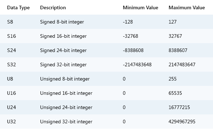Click the minimum value 0 in U24 row
Screen dimensions: 213x129
pos(124,107)
